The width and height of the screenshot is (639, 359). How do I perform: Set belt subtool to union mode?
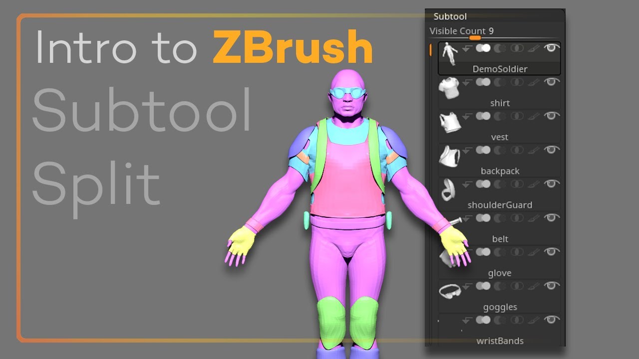click(483, 218)
